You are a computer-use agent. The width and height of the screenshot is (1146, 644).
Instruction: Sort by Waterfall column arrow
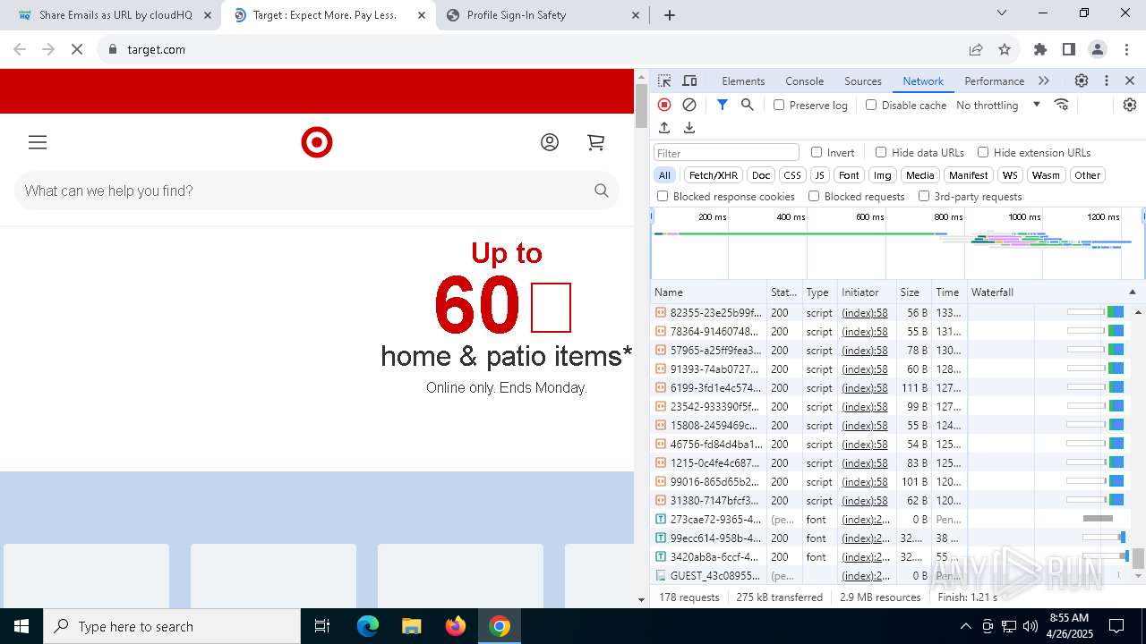[x=1132, y=292]
